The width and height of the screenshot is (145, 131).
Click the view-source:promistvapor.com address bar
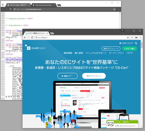[x=64, y=9]
